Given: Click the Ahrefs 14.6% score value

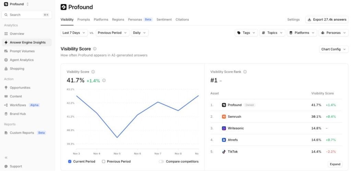Looking at the screenshot, I should (x=316, y=140).
